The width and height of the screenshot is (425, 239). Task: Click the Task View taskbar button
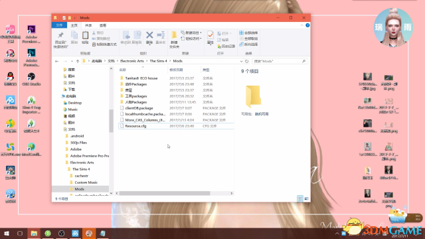20,233
